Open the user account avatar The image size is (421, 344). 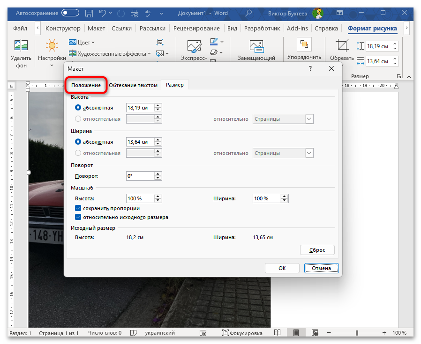click(318, 13)
